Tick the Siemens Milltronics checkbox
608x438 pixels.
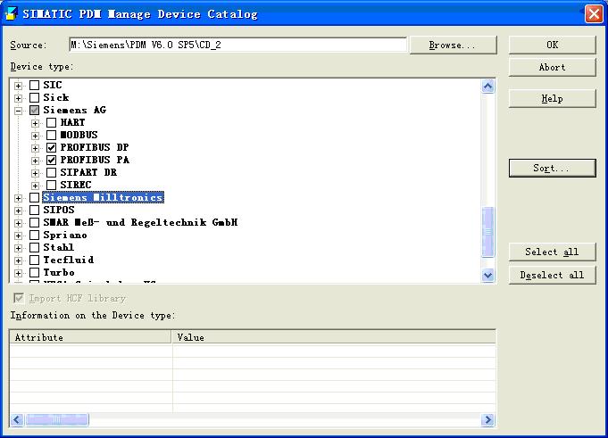35,197
